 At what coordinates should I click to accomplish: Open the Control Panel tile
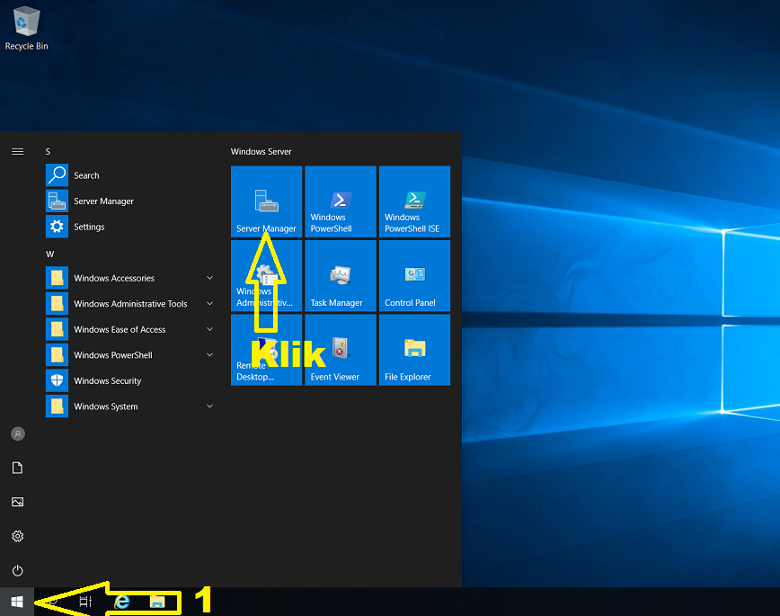tap(414, 275)
